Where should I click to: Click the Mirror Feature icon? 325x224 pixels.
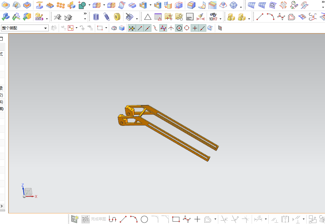pos(71,5)
